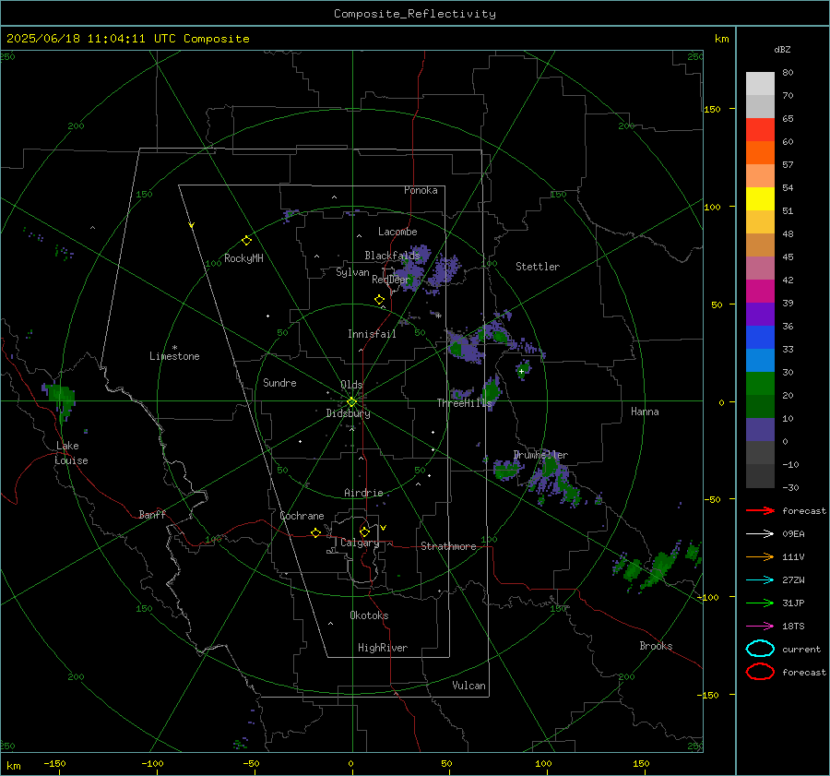Pick the cyan 27ZW arrow legend icon
The height and width of the screenshot is (776, 830).
760,580
